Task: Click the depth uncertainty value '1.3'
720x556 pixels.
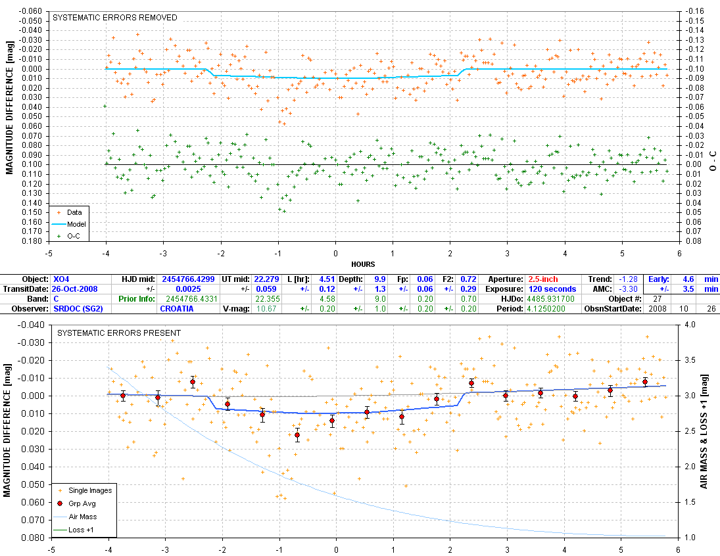Action: (x=380, y=289)
